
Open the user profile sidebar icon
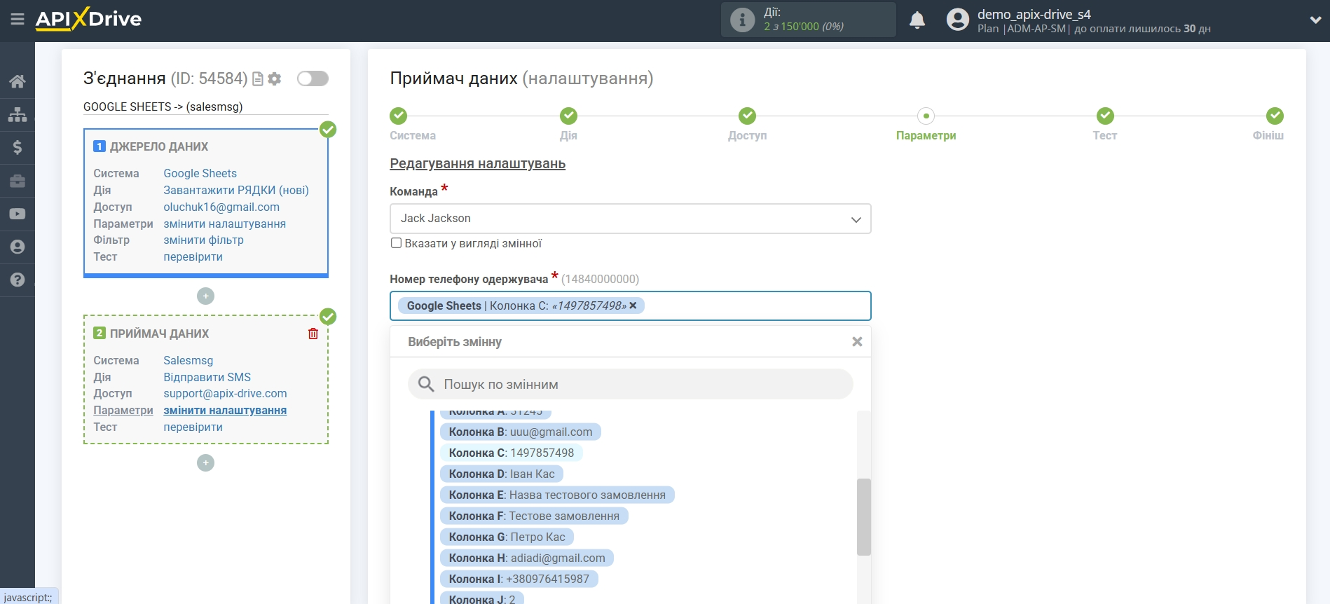point(18,247)
